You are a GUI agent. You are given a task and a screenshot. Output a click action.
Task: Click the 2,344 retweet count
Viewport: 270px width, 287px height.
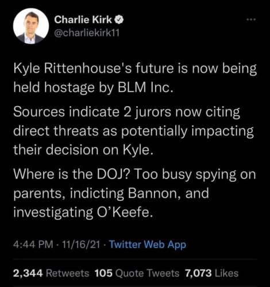(x=28, y=273)
